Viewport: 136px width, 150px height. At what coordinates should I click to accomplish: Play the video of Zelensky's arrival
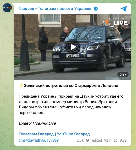73,47
